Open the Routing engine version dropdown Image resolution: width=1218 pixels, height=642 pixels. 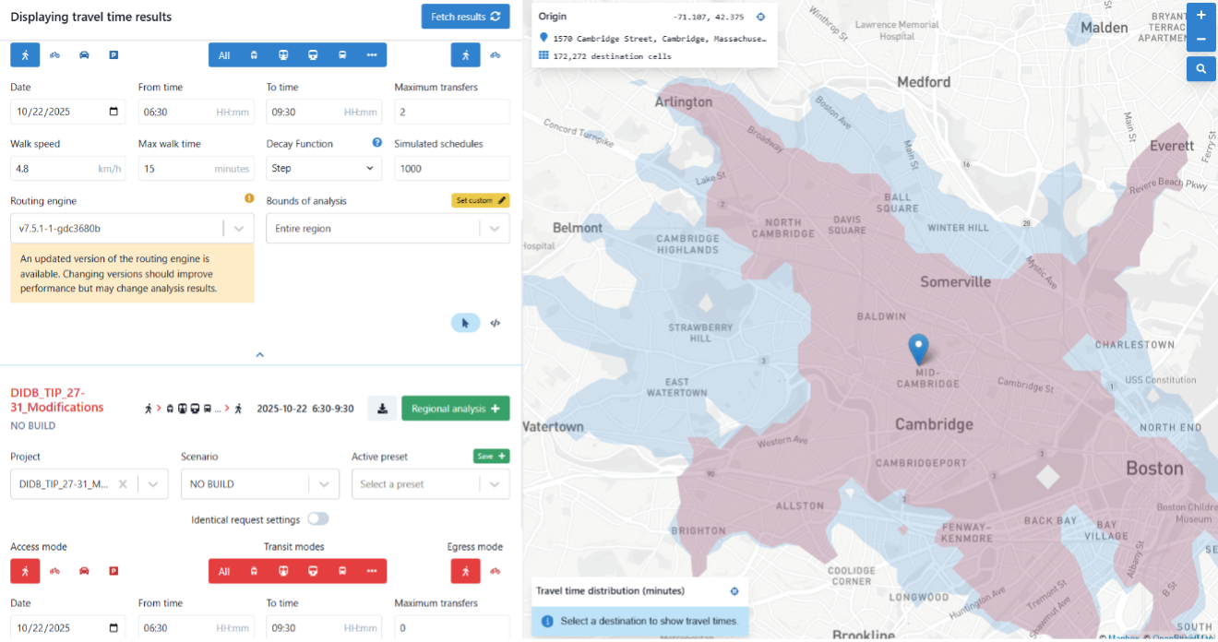coord(132,228)
